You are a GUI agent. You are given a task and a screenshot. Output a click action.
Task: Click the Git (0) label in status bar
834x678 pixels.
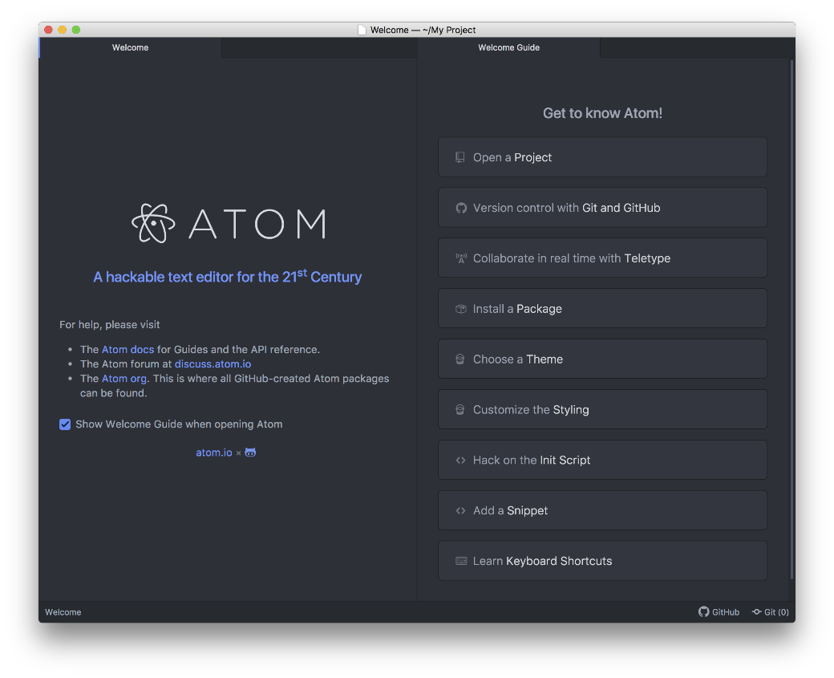[x=776, y=612]
